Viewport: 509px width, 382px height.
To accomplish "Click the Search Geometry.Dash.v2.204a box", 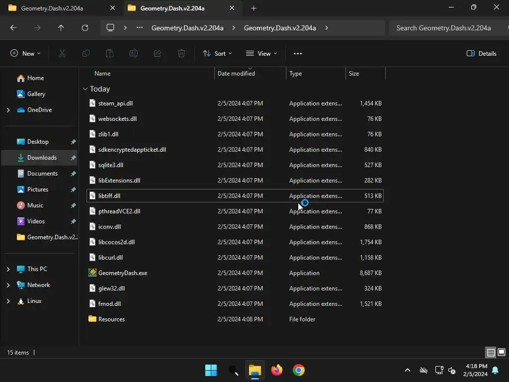I will pyautogui.click(x=448, y=28).
